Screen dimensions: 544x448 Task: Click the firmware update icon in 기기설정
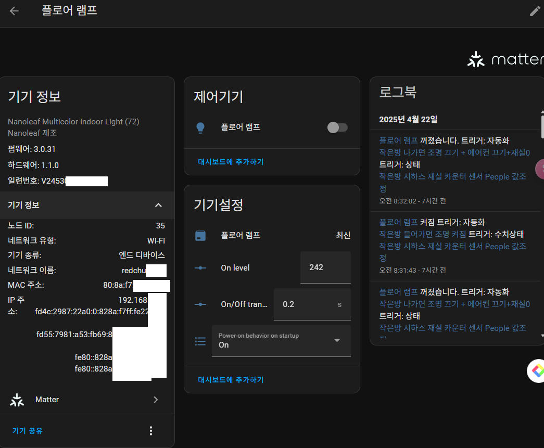(x=200, y=236)
